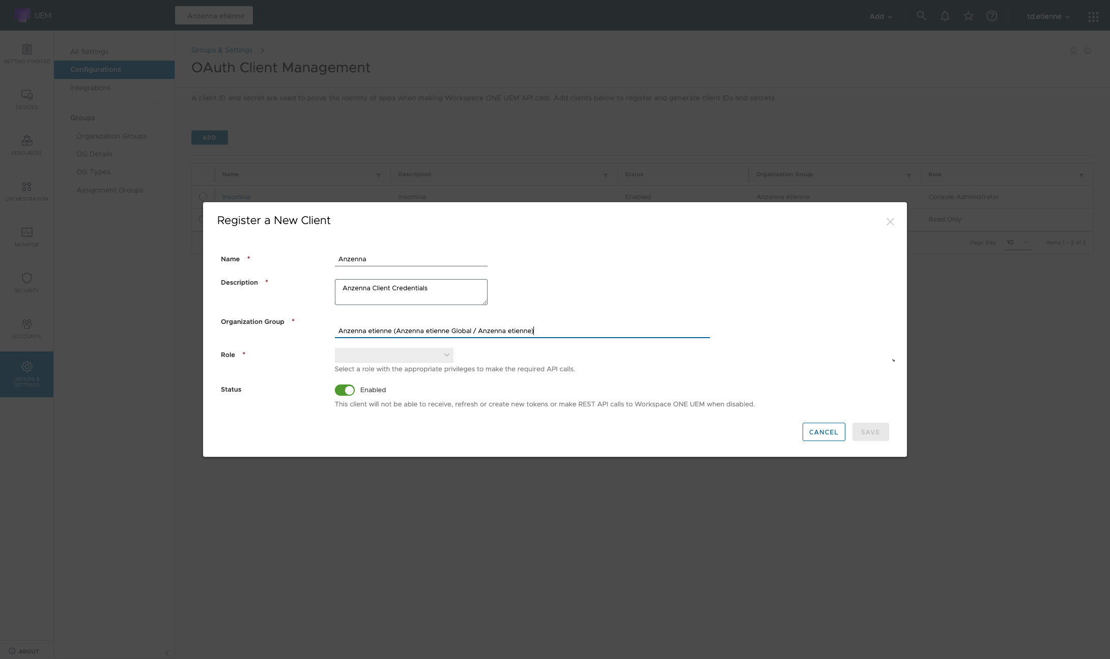Image resolution: width=1110 pixels, height=659 pixels.
Task: Open the notifications bell
Action: tap(945, 16)
